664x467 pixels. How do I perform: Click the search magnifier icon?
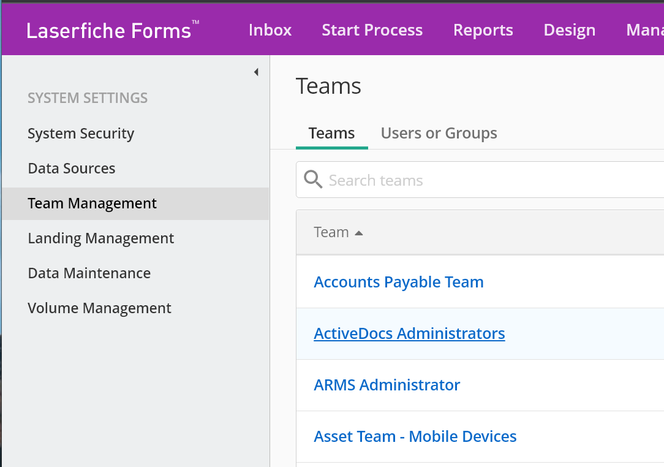pos(313,179)
